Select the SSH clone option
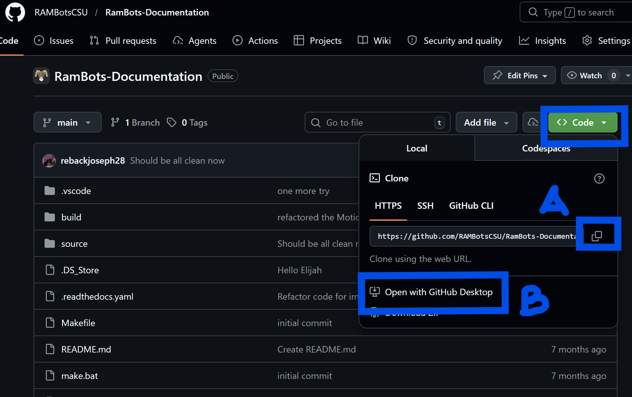The image size is (632, 397). coord(425,206)
